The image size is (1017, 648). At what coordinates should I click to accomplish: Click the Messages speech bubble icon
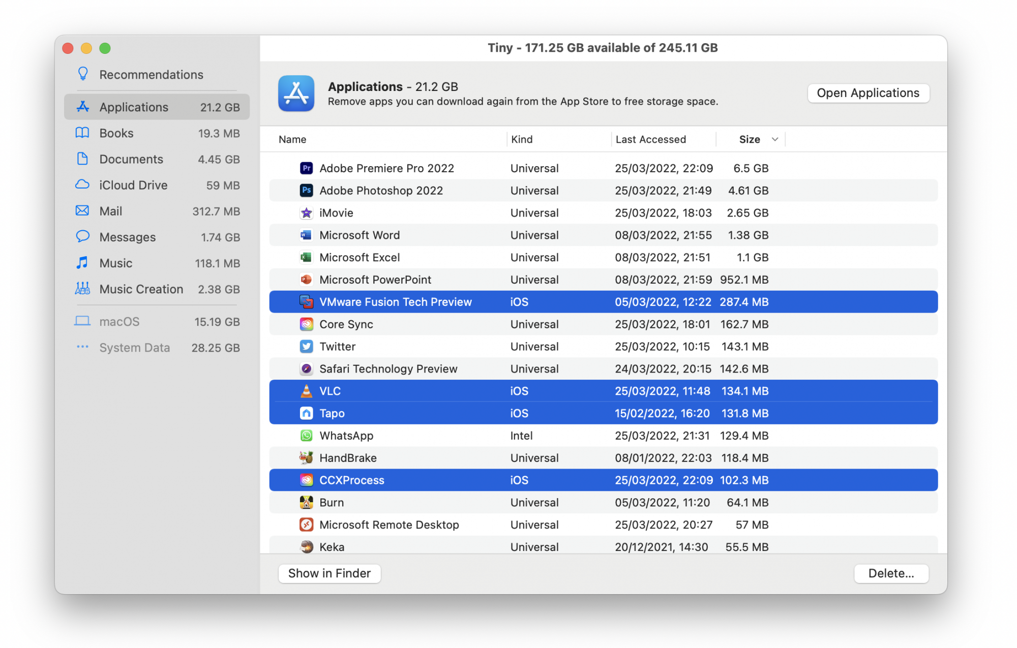coord(82,237)
